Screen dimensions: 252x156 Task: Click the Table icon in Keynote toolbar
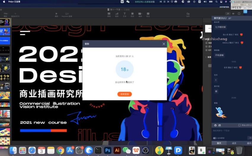(109, 14)
